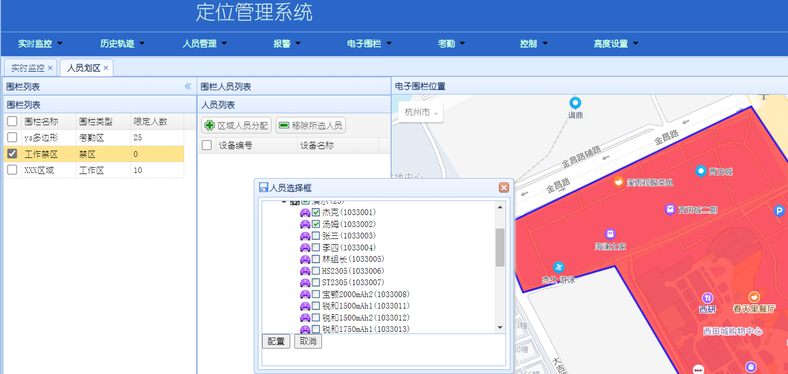Screen dimensions: 788x374
Task: Click the green plus 区域人员分配 icon
Action: pos(210,125)
